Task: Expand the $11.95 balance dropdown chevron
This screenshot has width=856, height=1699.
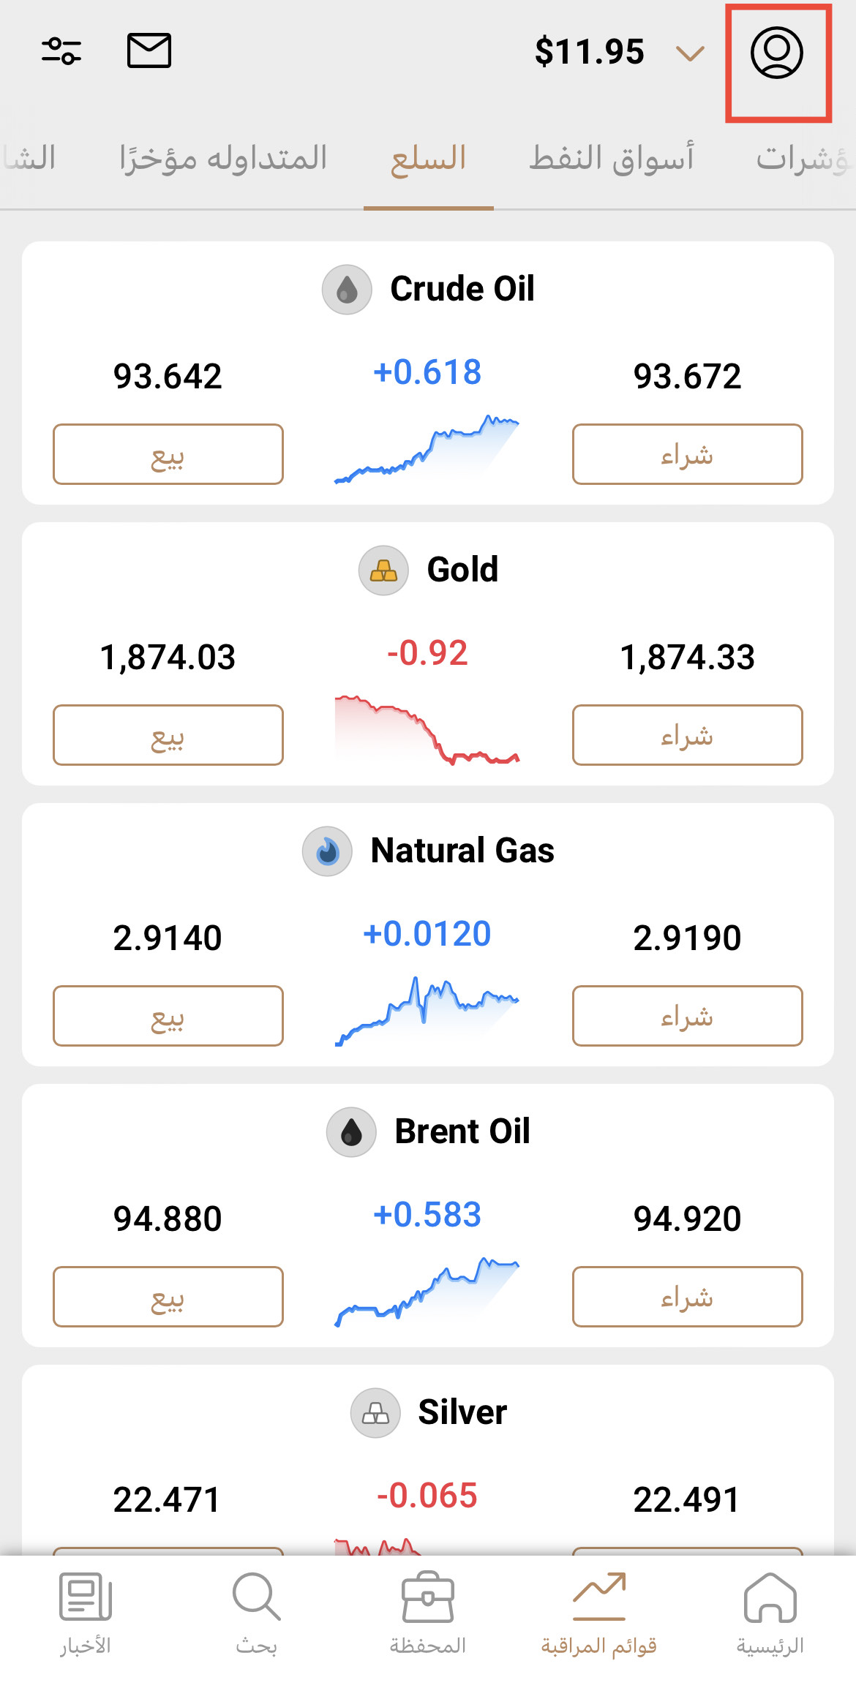Action: click(x=689, y=53)
